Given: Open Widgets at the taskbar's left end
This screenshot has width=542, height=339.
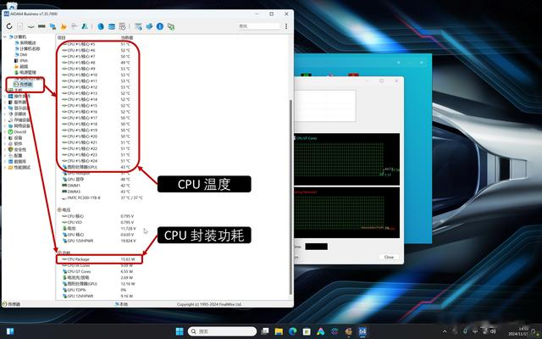Looking at the screenshot, I should [x=10, y=331].
